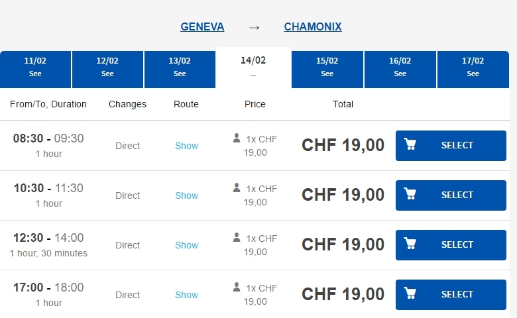Screen dimensions: 517x318
Task: Click the cart icon for 10:30 departure
Action: [410, 194]
